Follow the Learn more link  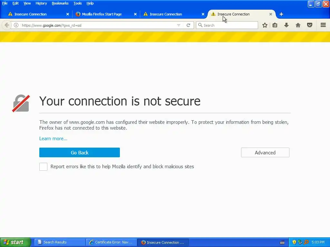pos(53,139)
